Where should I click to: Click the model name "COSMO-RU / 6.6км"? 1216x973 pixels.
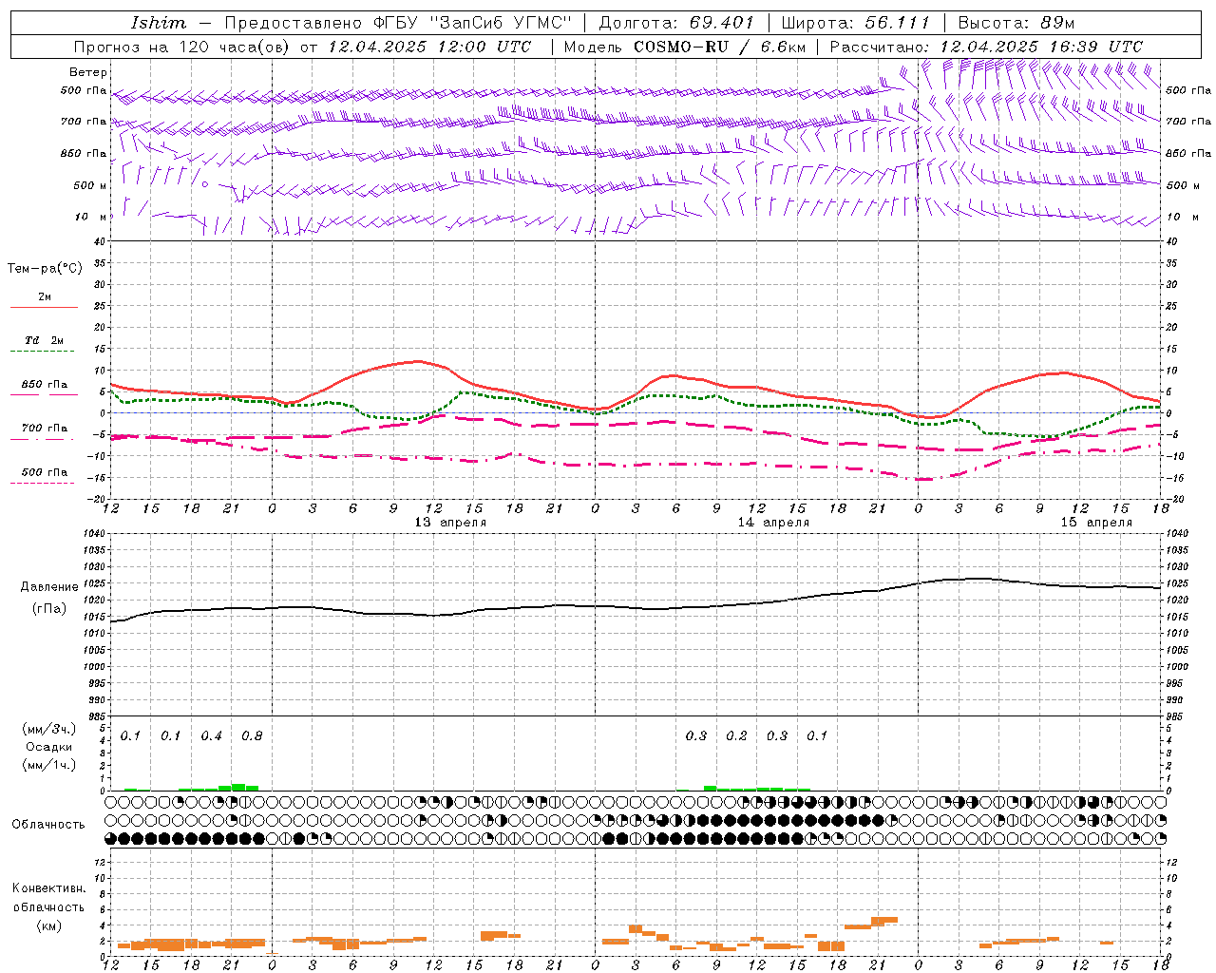(719, 47)
